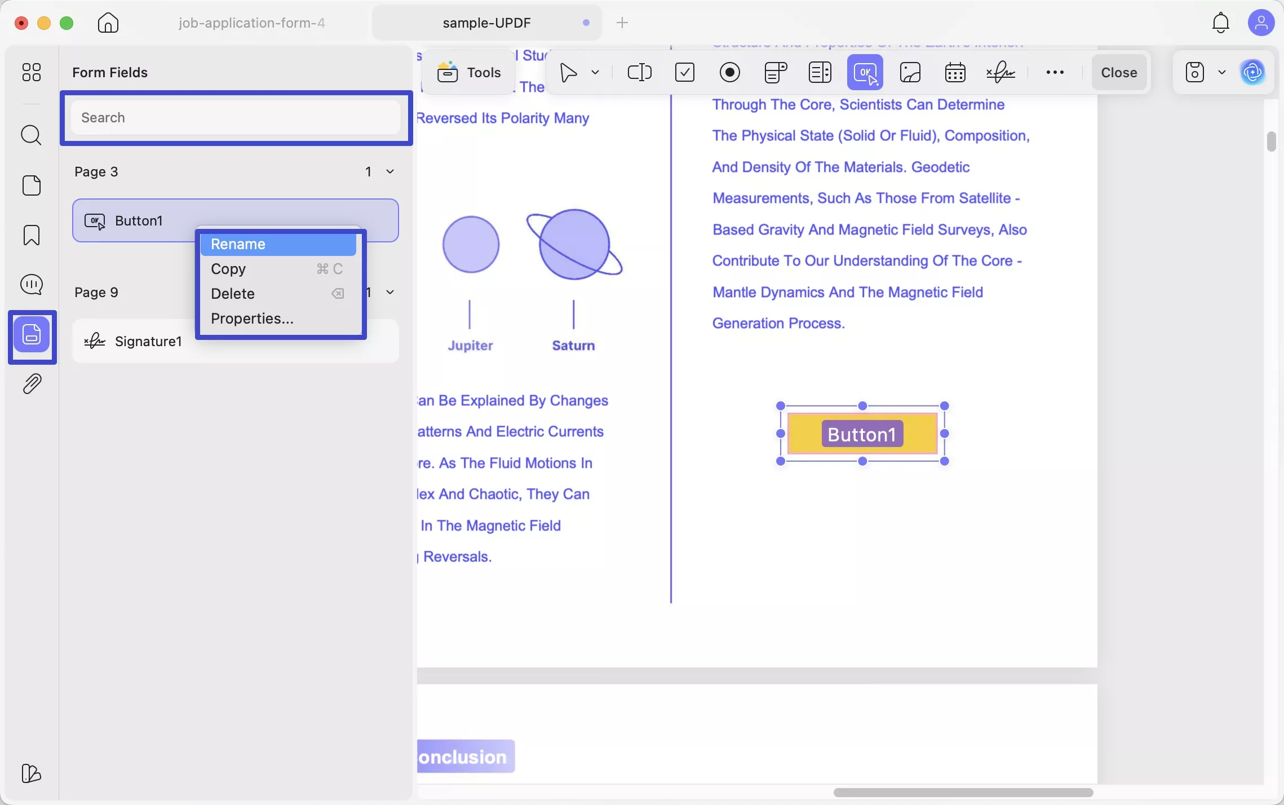1284x805 pixels.
Task: Open the bookmarks sidebar panel
Action: click(32, 235)
